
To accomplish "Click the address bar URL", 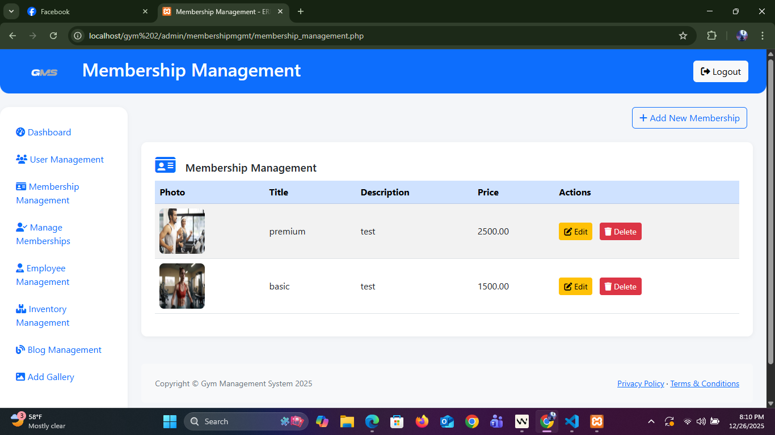I will pos(226,36).
